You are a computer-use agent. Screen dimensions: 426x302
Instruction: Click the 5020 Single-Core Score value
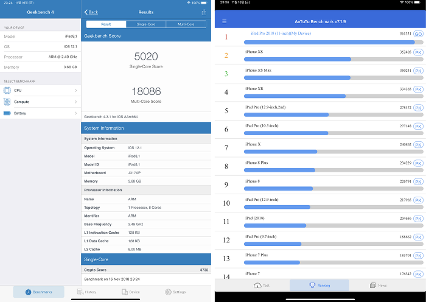tap(146, 57)
